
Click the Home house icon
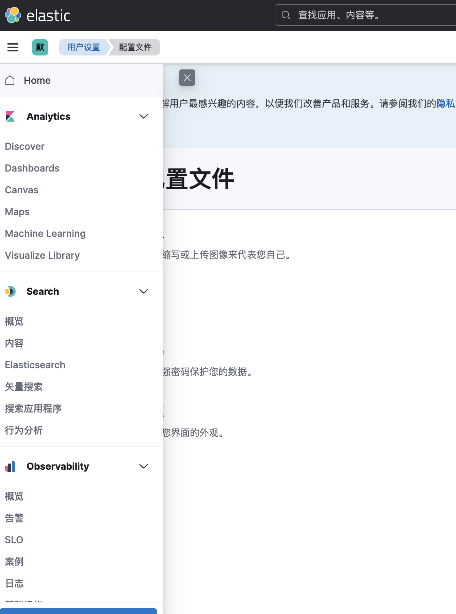coord(10,81)
